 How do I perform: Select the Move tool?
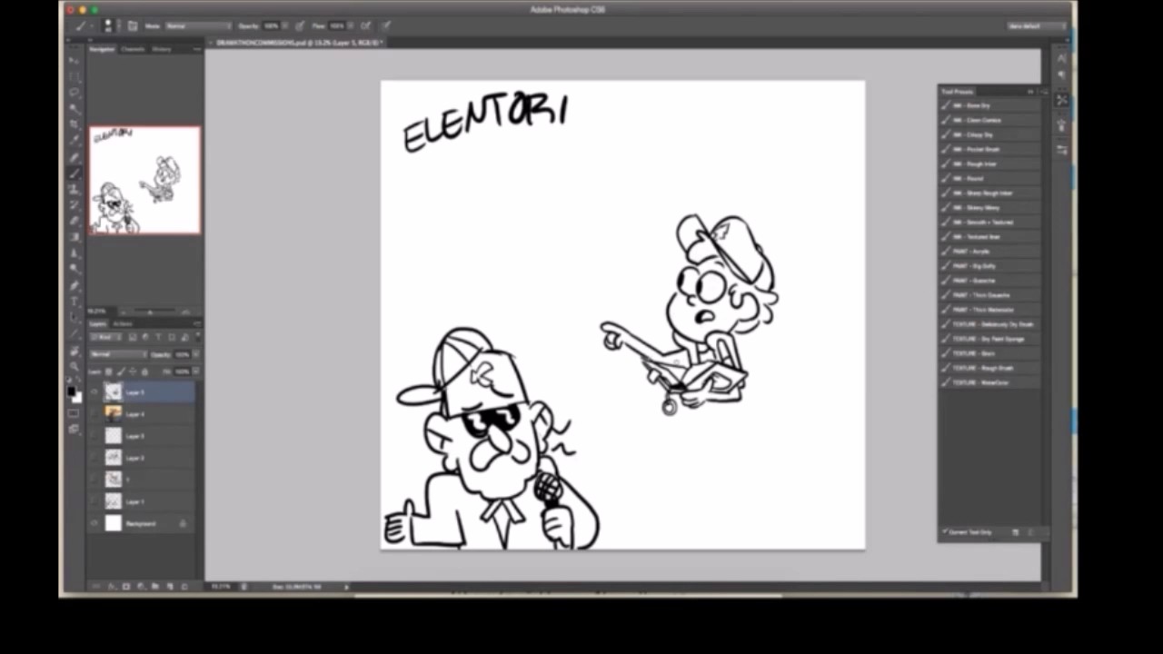(75, 60)
